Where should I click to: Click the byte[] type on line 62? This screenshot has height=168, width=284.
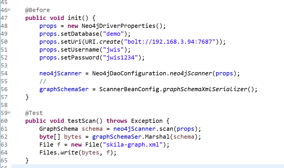(x=50, y=137)
